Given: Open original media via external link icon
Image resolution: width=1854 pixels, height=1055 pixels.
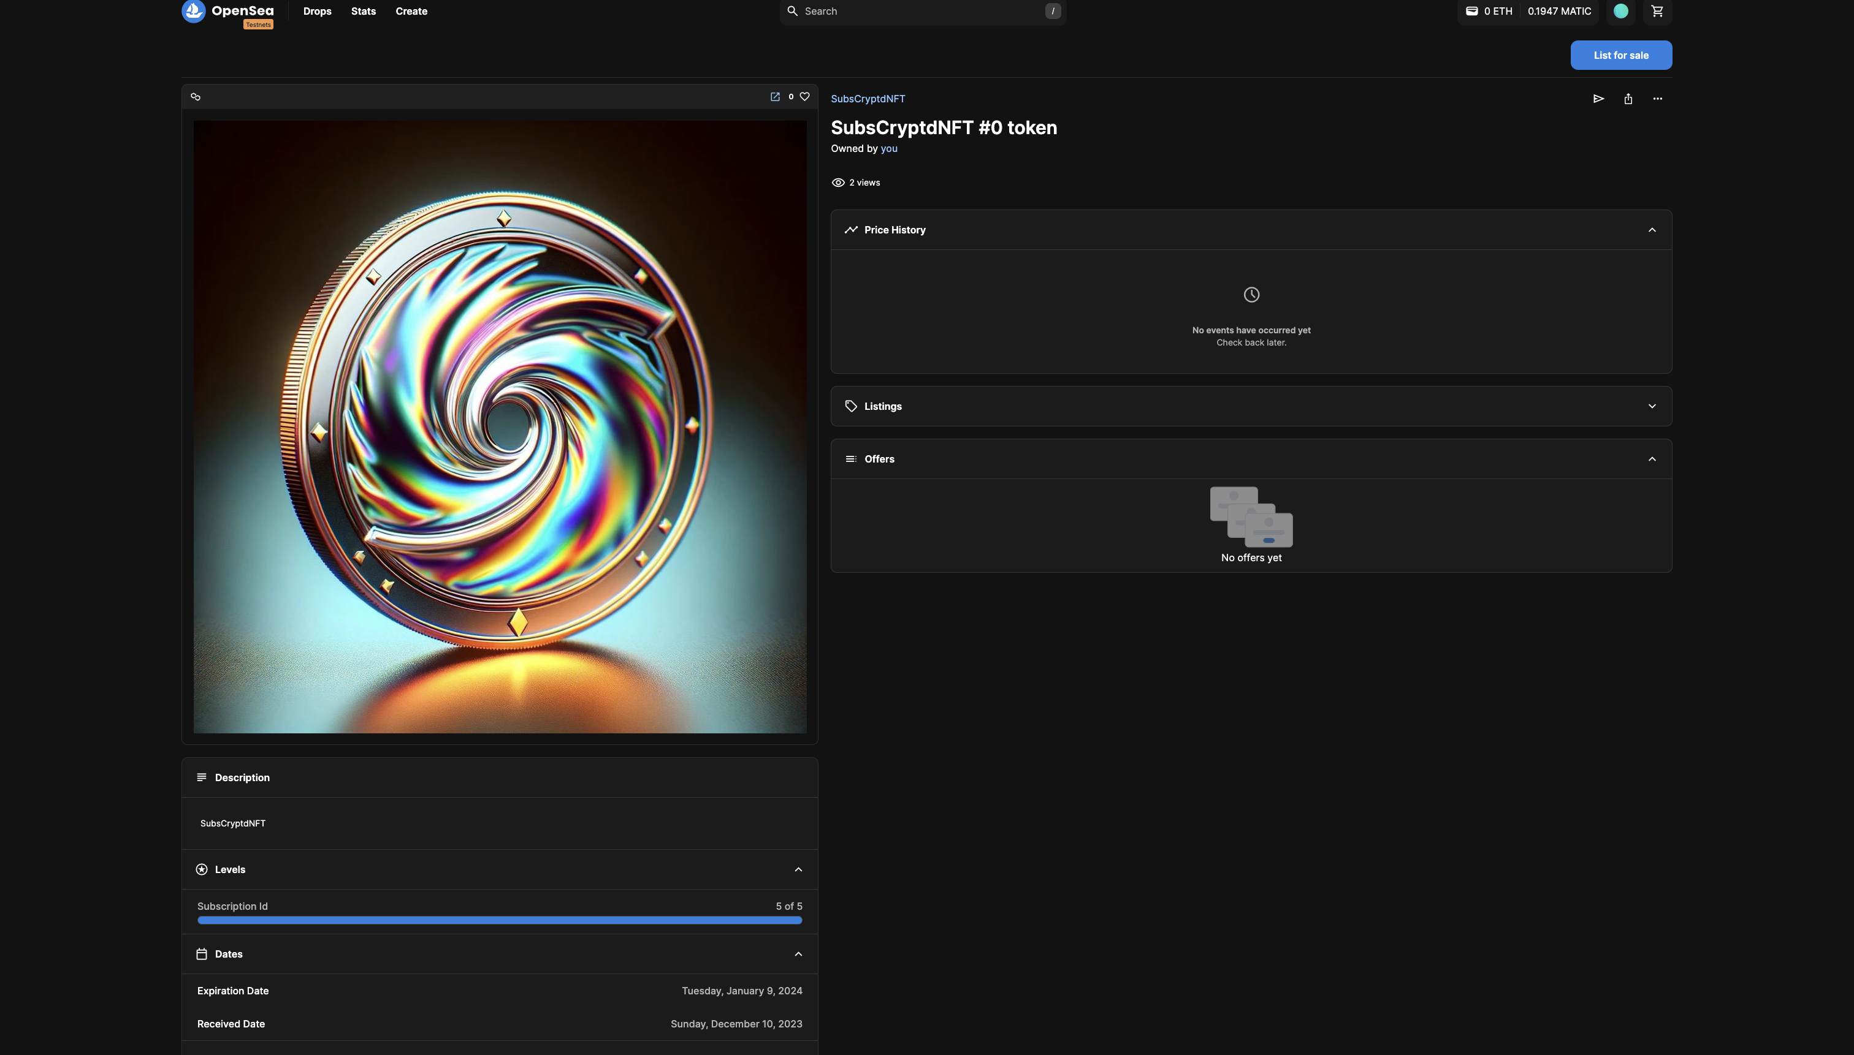Looking at the screenshot, I should point(774,96).
